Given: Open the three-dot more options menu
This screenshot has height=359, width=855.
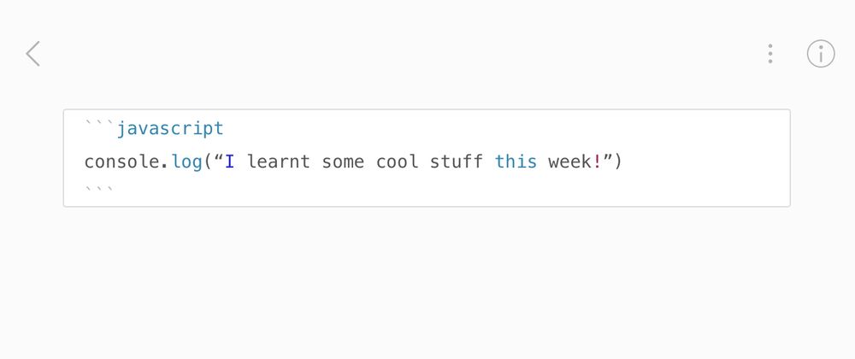Looking at the screenshot, I should 770,54.
